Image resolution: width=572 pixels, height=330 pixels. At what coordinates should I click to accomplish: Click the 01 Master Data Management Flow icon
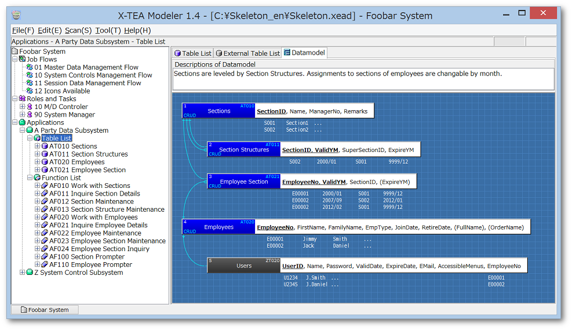tap(30, 67)
